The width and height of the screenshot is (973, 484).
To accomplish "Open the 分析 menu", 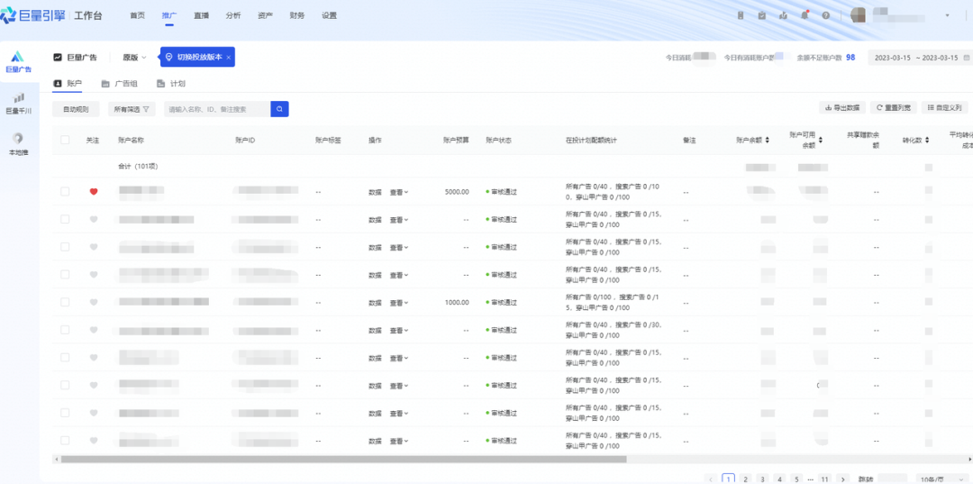I will [232, 15].
